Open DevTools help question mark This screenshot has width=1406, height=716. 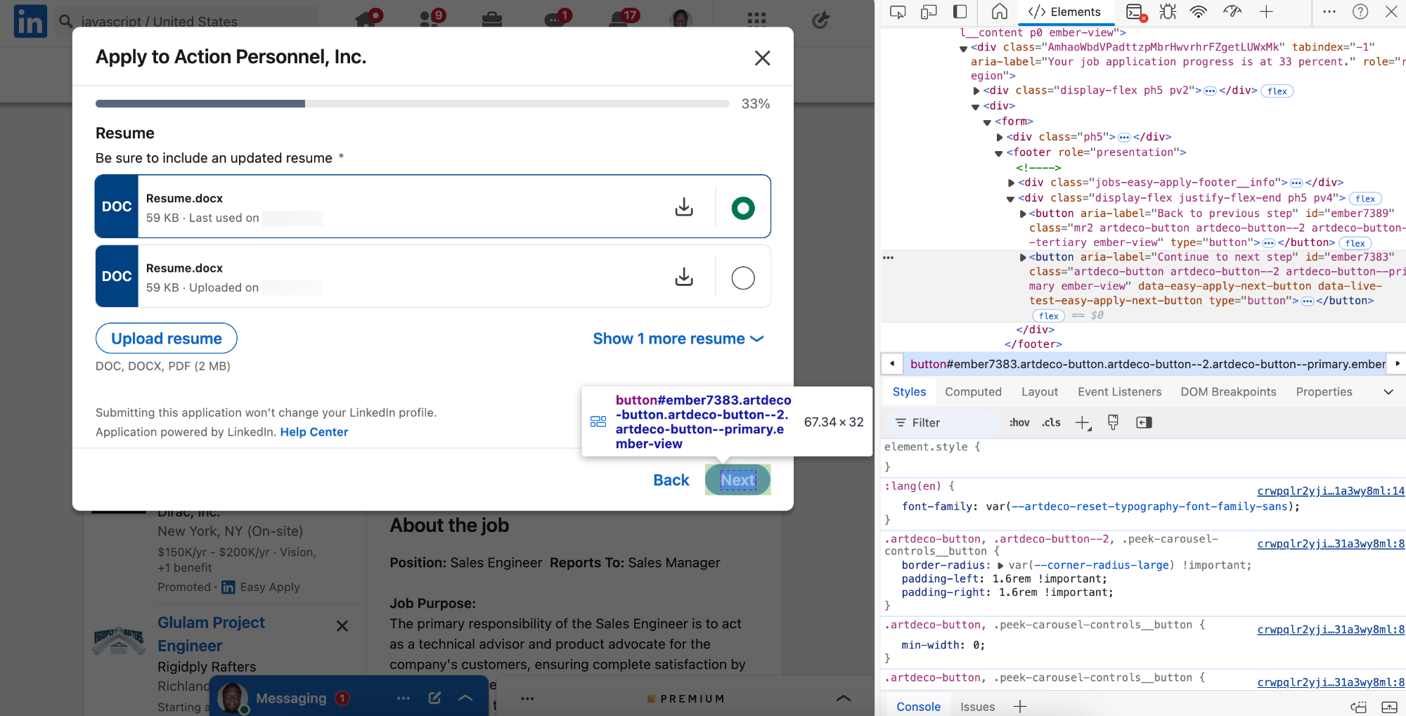[x=1360, y=12]
